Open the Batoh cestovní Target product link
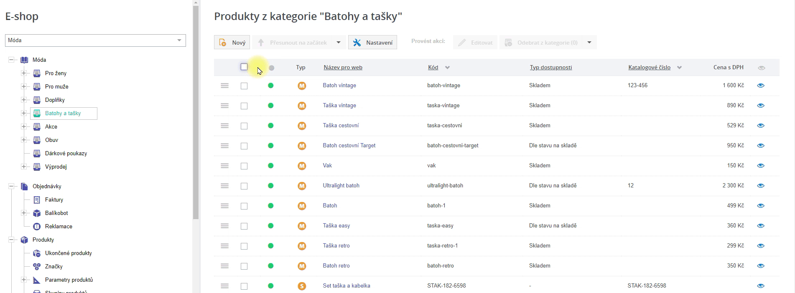The width and height of the screenshot is (795, 293). coord(349,146)
